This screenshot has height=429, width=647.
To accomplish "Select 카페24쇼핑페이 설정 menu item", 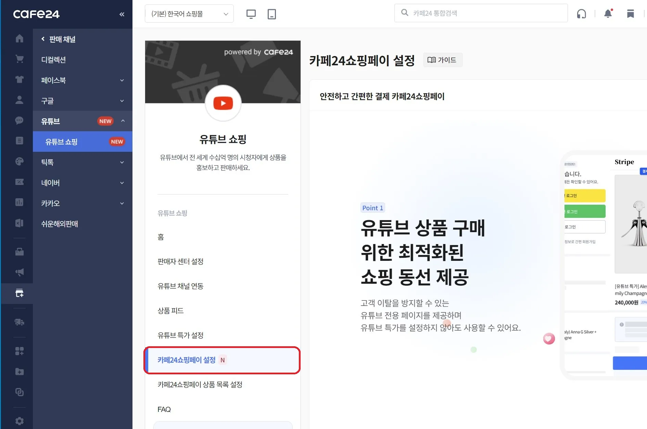I will [222, 360].
